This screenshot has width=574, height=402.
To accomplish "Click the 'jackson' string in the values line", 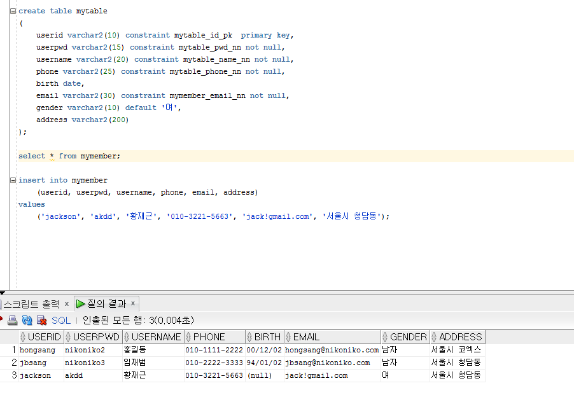I will (60, 216).
